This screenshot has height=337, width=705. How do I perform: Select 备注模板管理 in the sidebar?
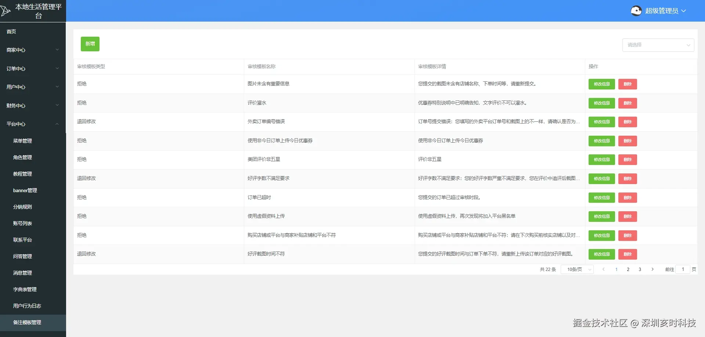[x=33, y=323]
